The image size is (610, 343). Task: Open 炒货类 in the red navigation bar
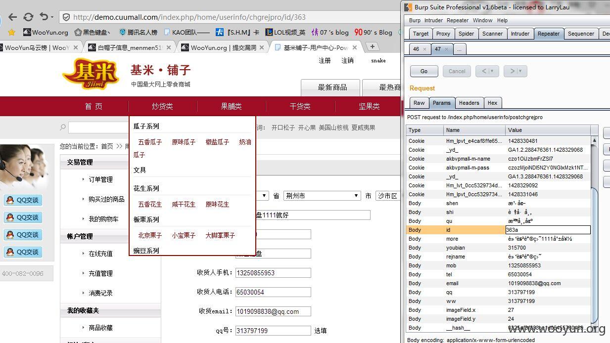(x=162, y=106)
